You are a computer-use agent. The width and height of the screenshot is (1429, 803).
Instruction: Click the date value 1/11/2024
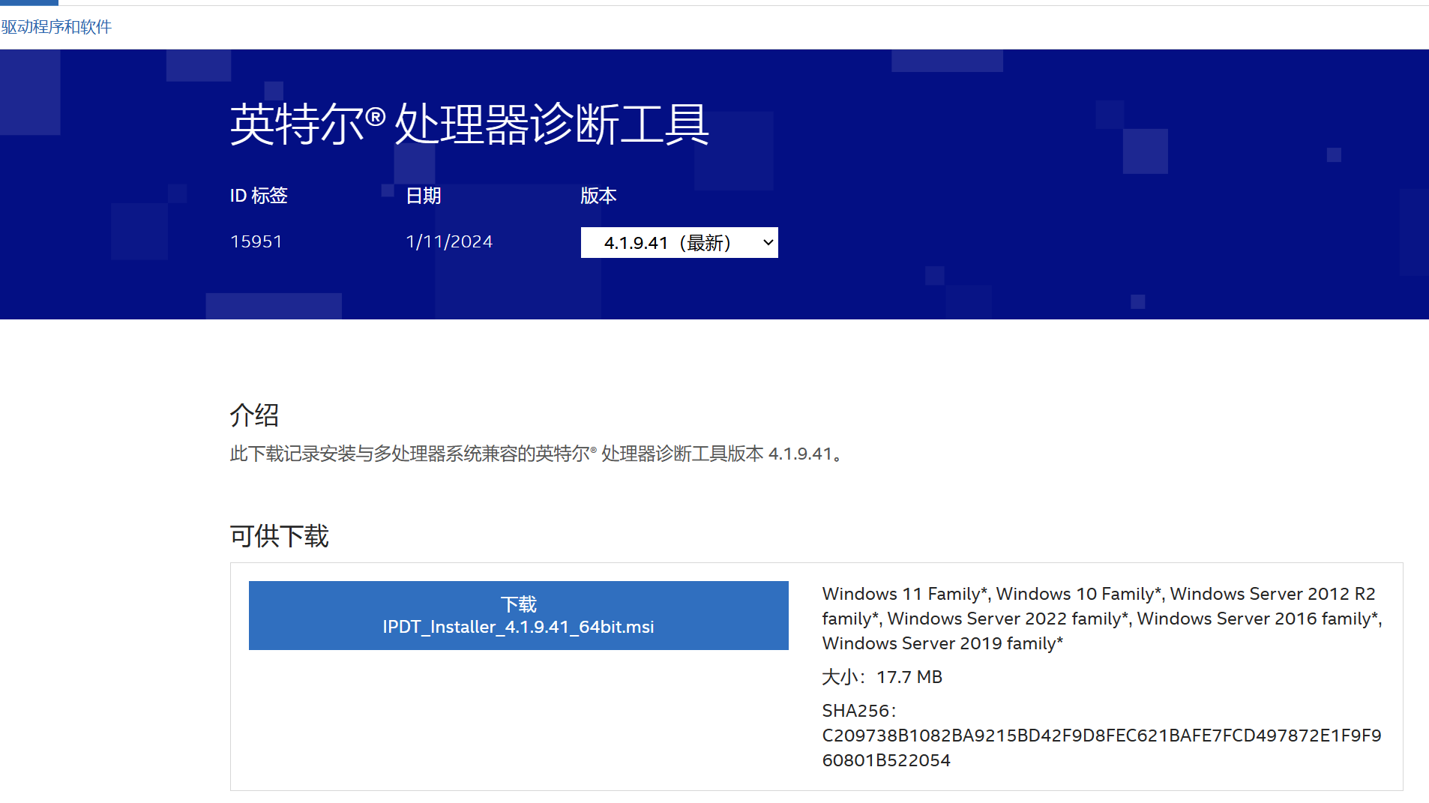click(449, 241)
